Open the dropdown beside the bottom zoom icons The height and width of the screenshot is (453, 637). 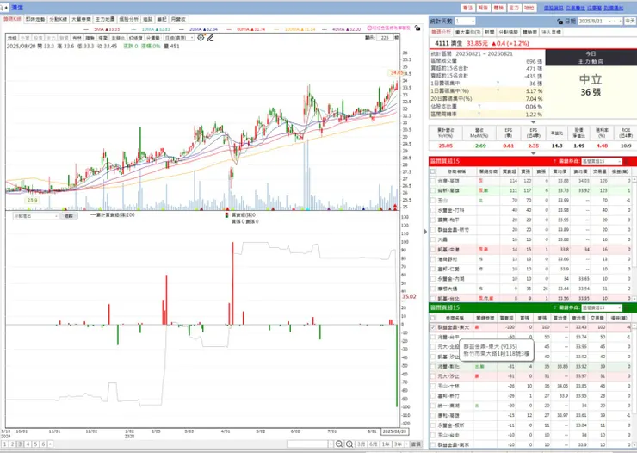331,444
